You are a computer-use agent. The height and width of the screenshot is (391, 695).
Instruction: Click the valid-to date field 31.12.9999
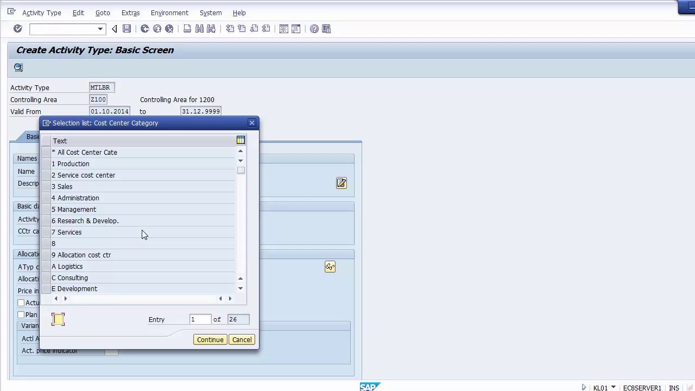click(x=201, y=111)
